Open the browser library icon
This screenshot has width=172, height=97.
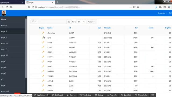[x=160, y=7]
